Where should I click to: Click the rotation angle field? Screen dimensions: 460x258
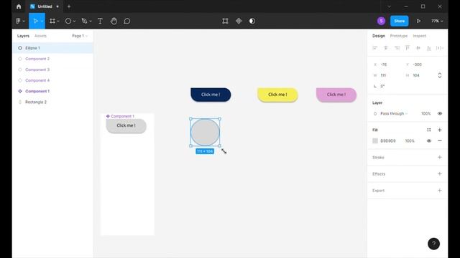387,86
